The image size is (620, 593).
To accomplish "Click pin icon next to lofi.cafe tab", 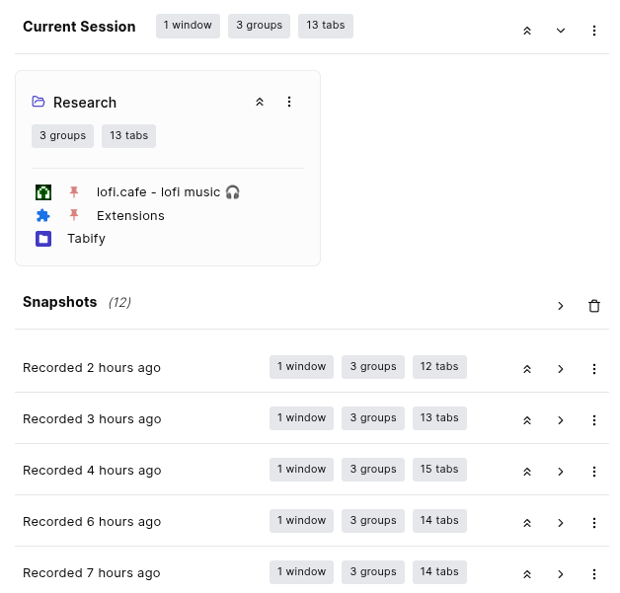I will (74, 192).
